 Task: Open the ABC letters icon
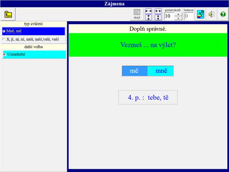[x=201, y=14]
